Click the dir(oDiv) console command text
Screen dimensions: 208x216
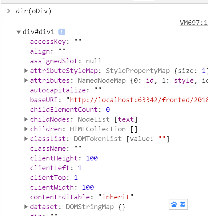click(x=34, y=11)
